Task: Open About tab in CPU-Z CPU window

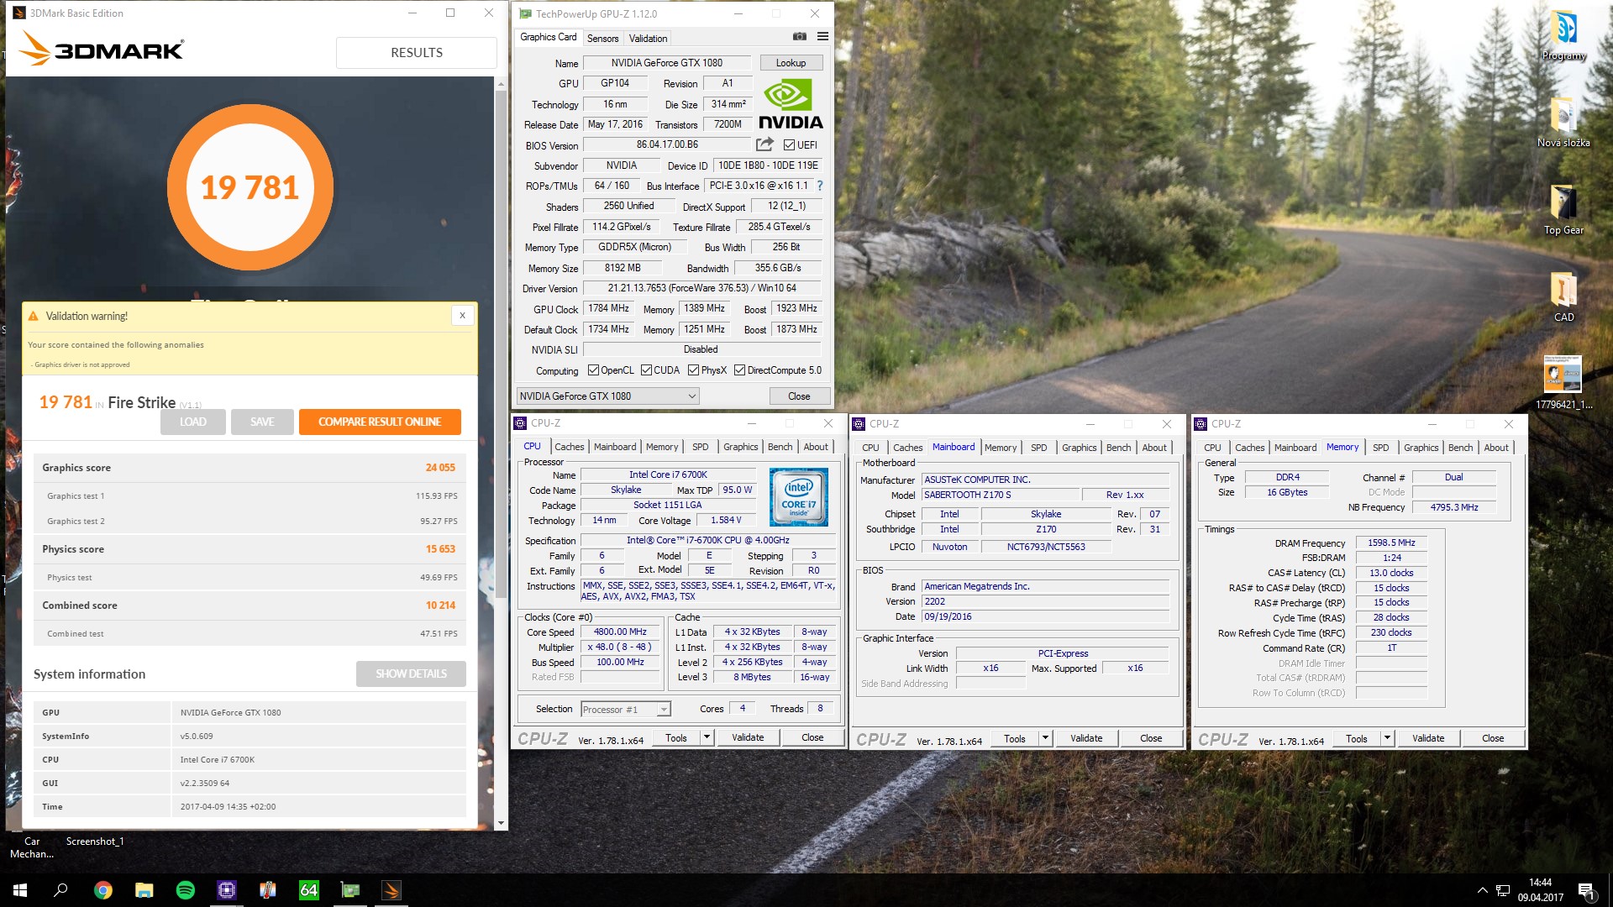Action: click(815, 447)
